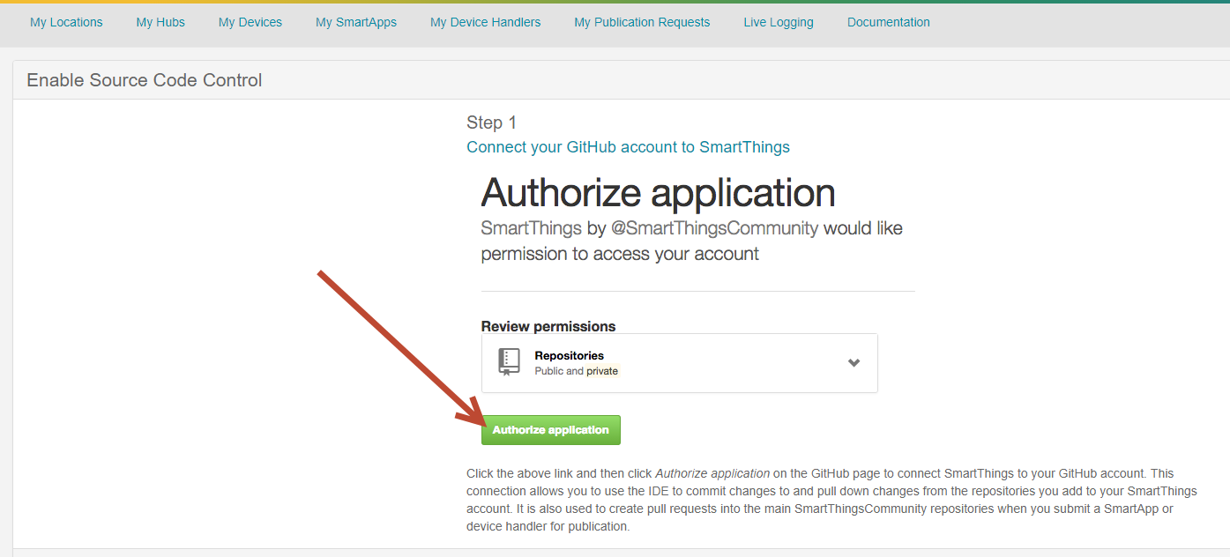Click Connect your GitHub account to SmartThings link

628,147
